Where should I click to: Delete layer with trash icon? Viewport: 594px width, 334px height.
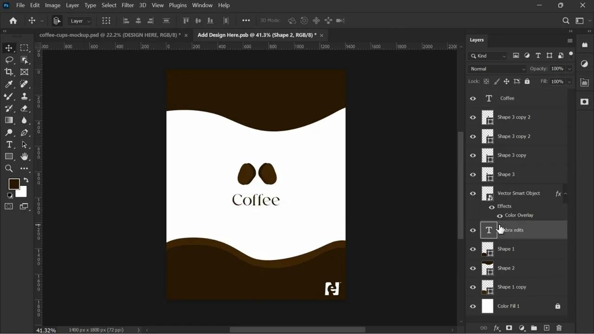tap(559, 328)
